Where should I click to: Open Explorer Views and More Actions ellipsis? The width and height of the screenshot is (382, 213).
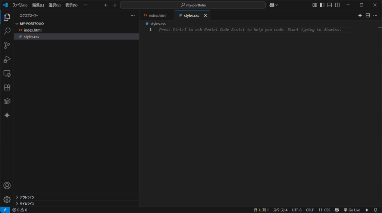coord(132,15)
